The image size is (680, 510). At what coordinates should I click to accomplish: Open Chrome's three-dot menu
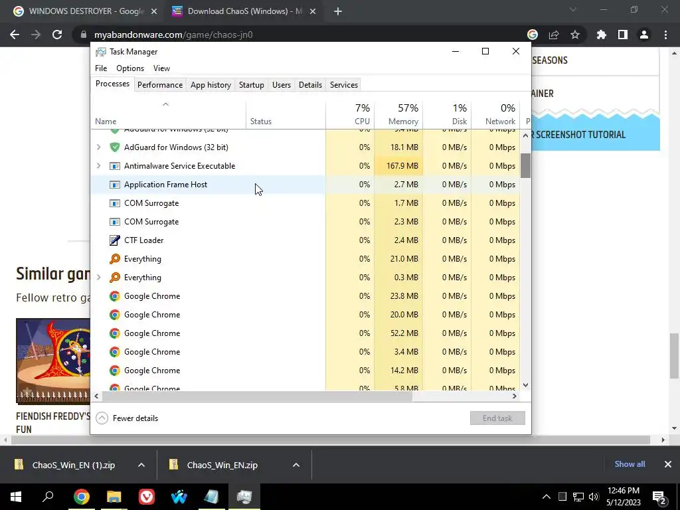coord(665,35)
